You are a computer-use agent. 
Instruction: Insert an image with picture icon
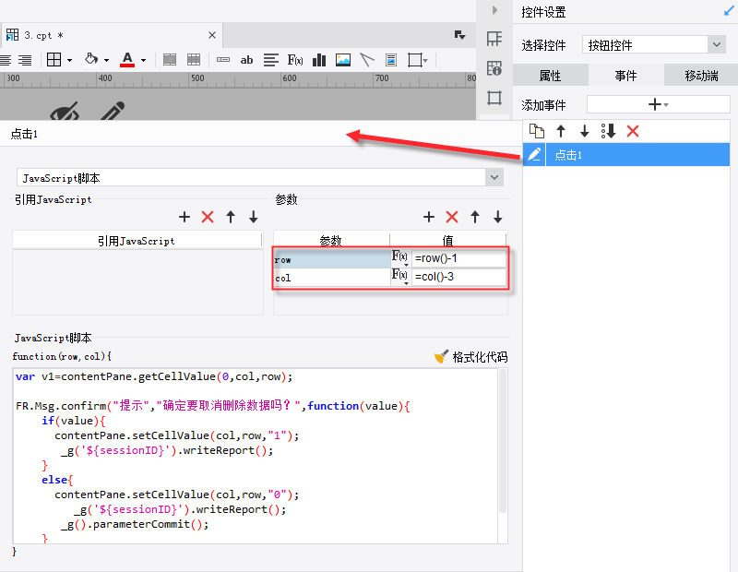click(343, 60)
